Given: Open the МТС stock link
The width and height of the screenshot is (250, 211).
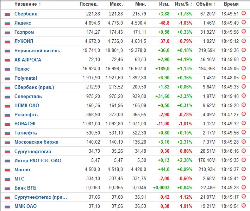Looking at the screenshot, I should (19, 179).
